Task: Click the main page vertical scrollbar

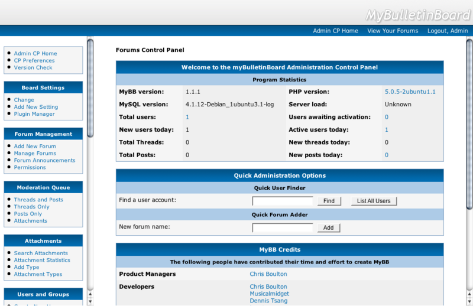Action: click(x=469, y=118)
